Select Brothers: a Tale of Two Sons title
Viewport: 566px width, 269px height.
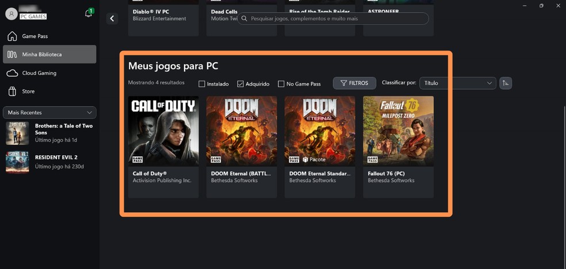[63, 129]
